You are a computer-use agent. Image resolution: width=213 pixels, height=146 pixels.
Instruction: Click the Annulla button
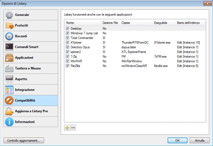point(199,141)
